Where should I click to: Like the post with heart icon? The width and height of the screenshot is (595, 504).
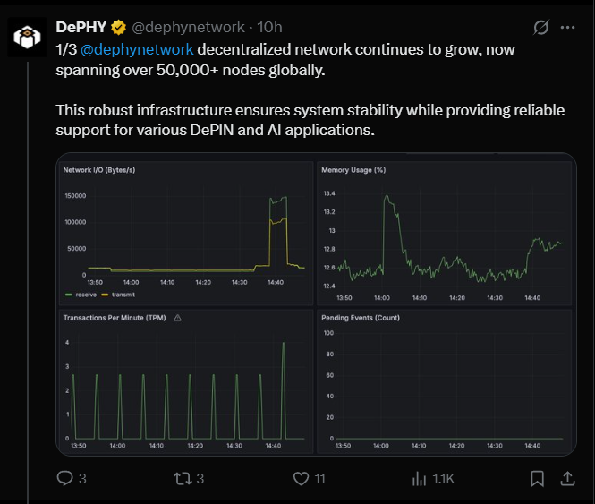(301, 479)
